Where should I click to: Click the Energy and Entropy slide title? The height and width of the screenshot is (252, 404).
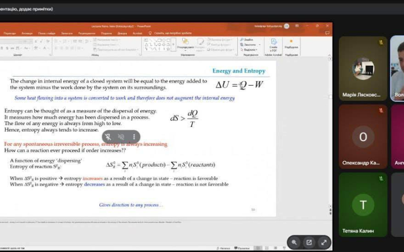click(x=238, y=71)
